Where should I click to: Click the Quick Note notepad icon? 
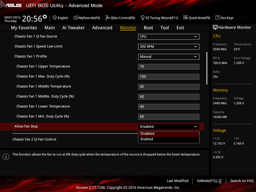(186, 17)
